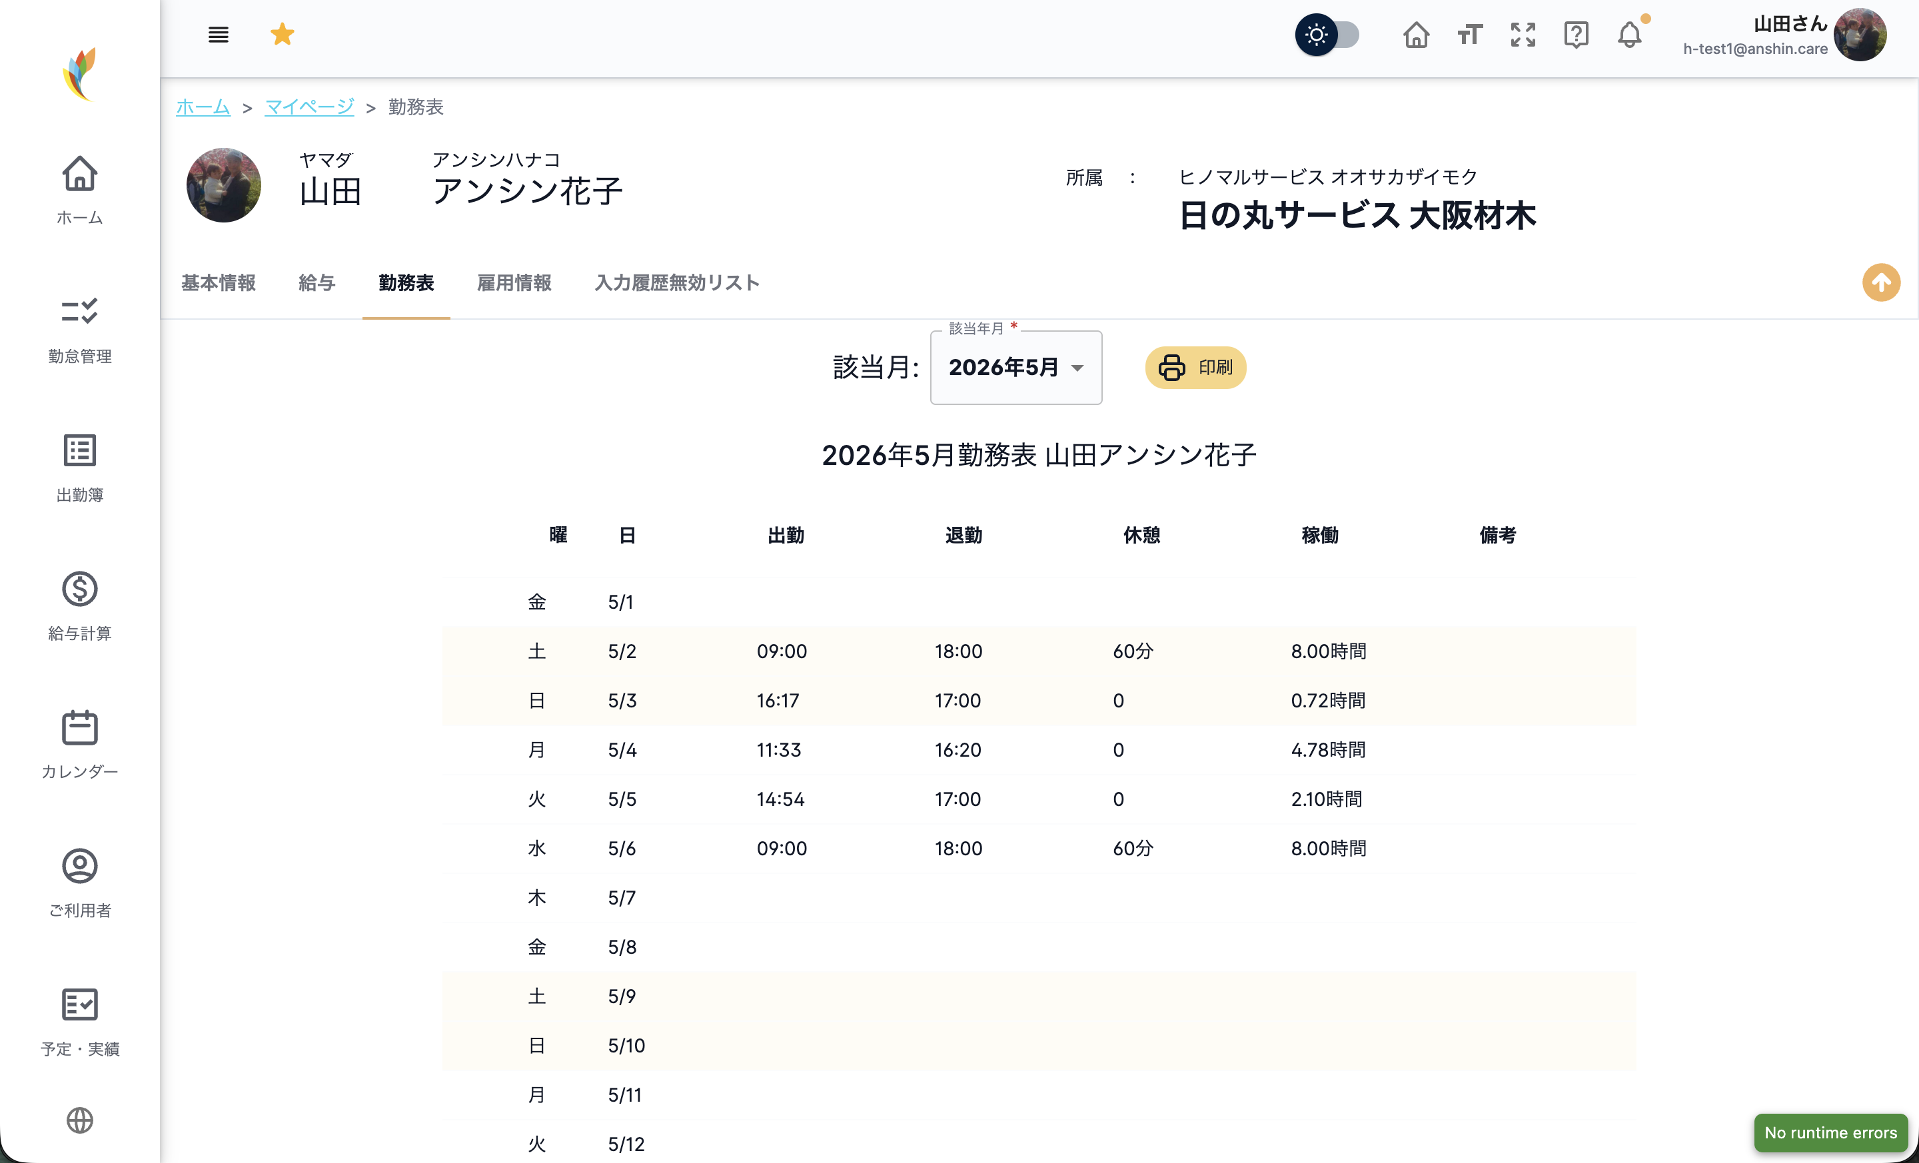Follow the ホーム breadcrumb link
Screen dimensions: 1919x1163
pos(203,107)
